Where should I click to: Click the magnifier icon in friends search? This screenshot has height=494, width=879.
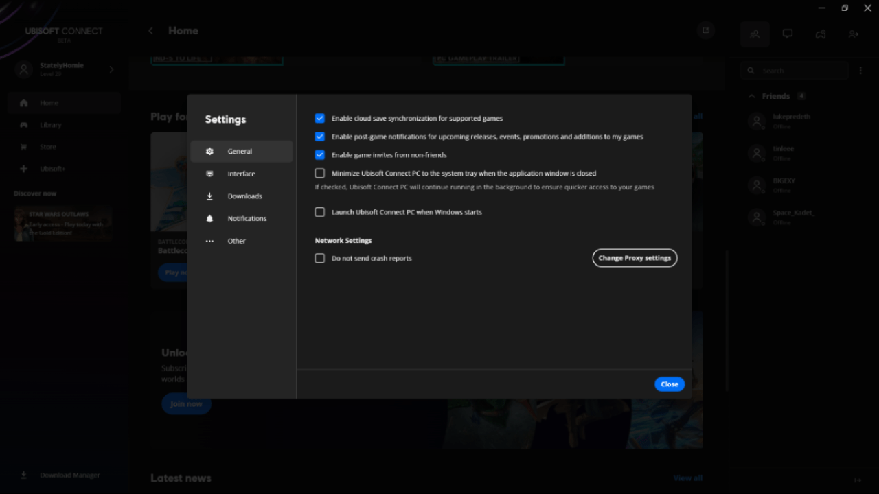[x=751, y=71]
